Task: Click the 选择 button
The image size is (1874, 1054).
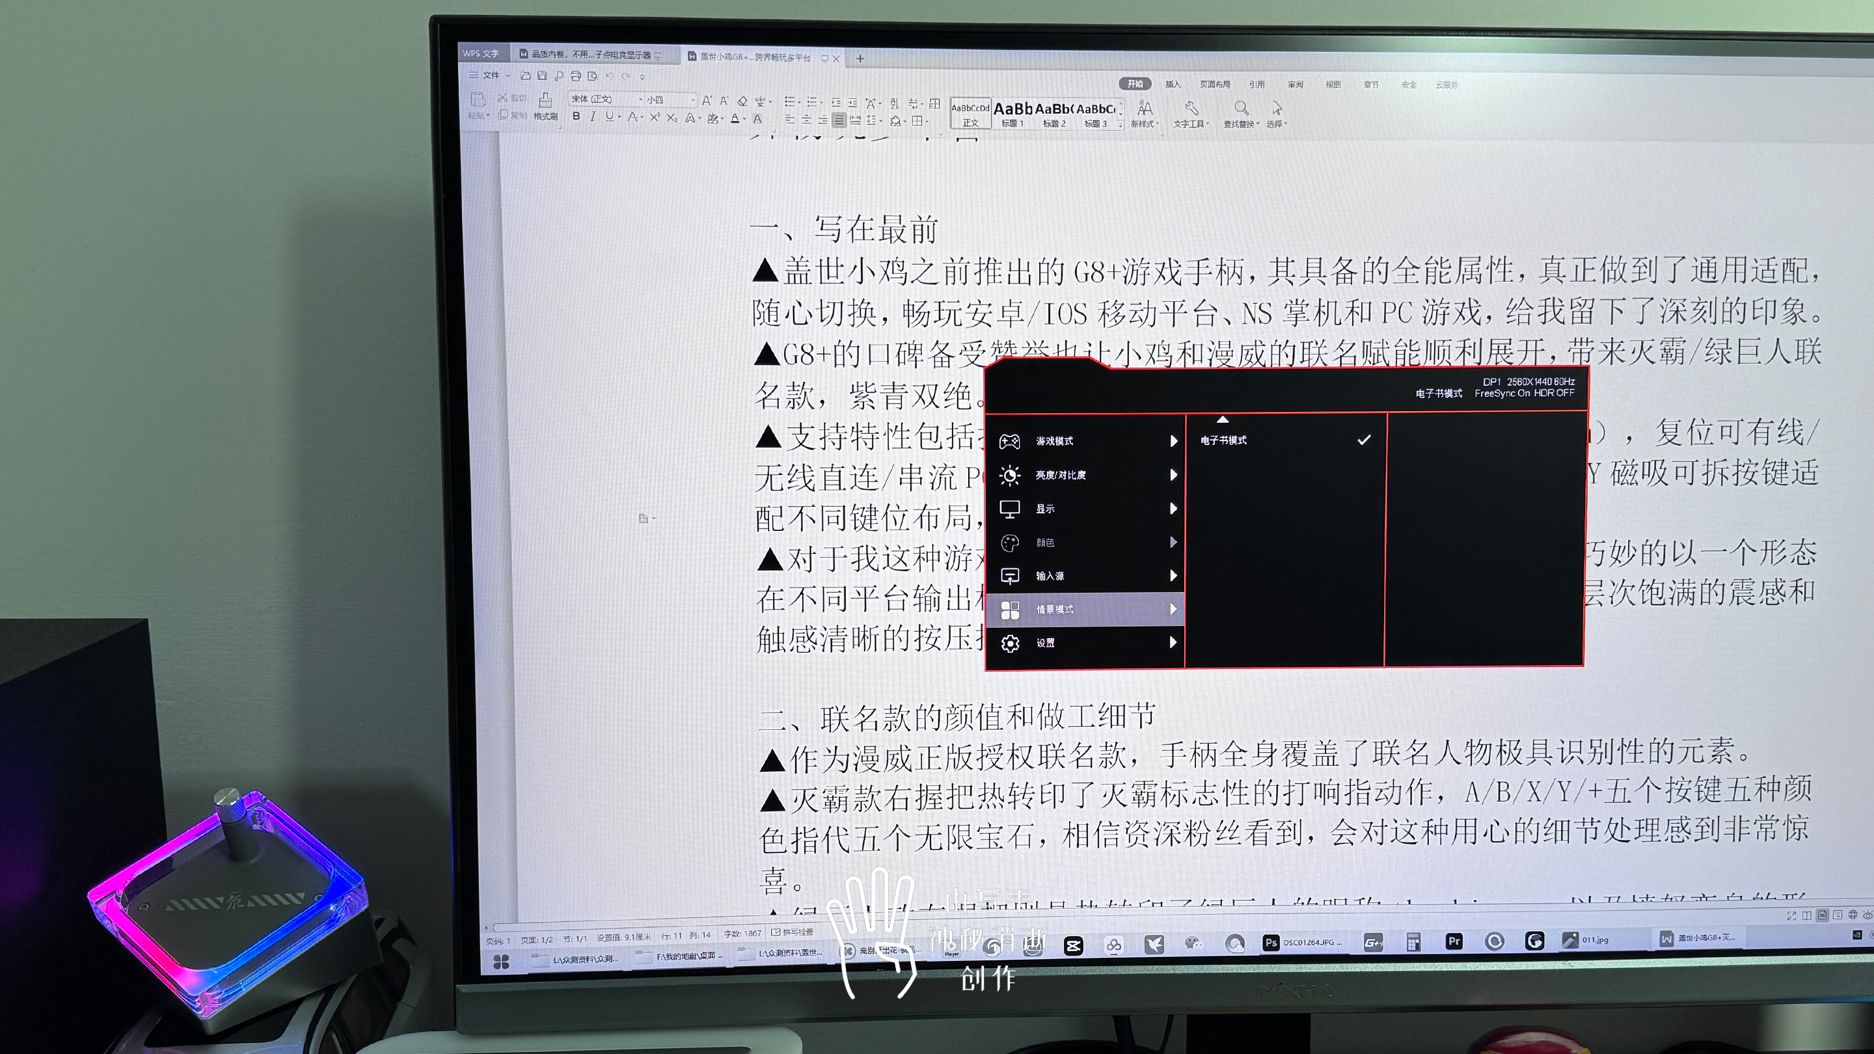Action: click(x=1277, y=115)
